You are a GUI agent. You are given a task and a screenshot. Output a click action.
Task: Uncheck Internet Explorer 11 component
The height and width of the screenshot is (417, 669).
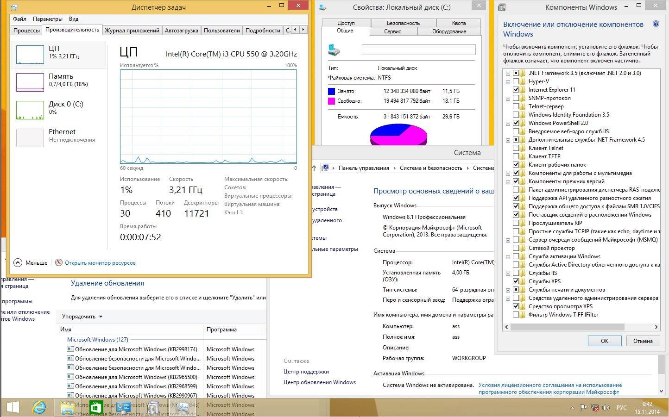point(516,90)
